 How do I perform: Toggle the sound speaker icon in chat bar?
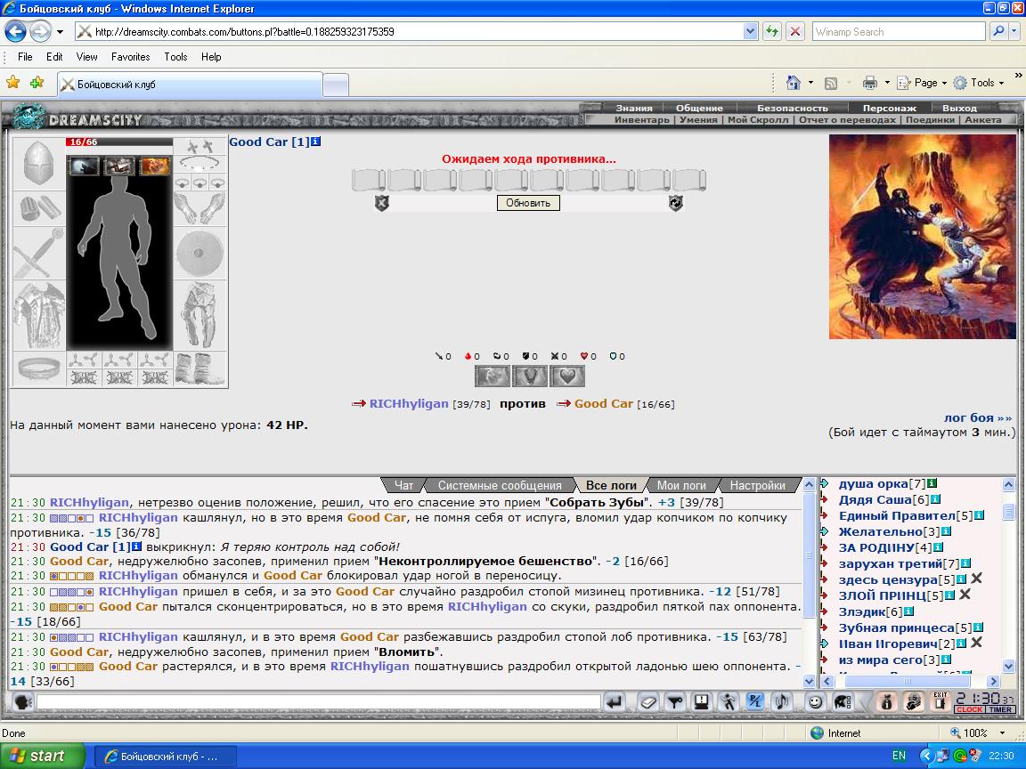tap(781, 702)
